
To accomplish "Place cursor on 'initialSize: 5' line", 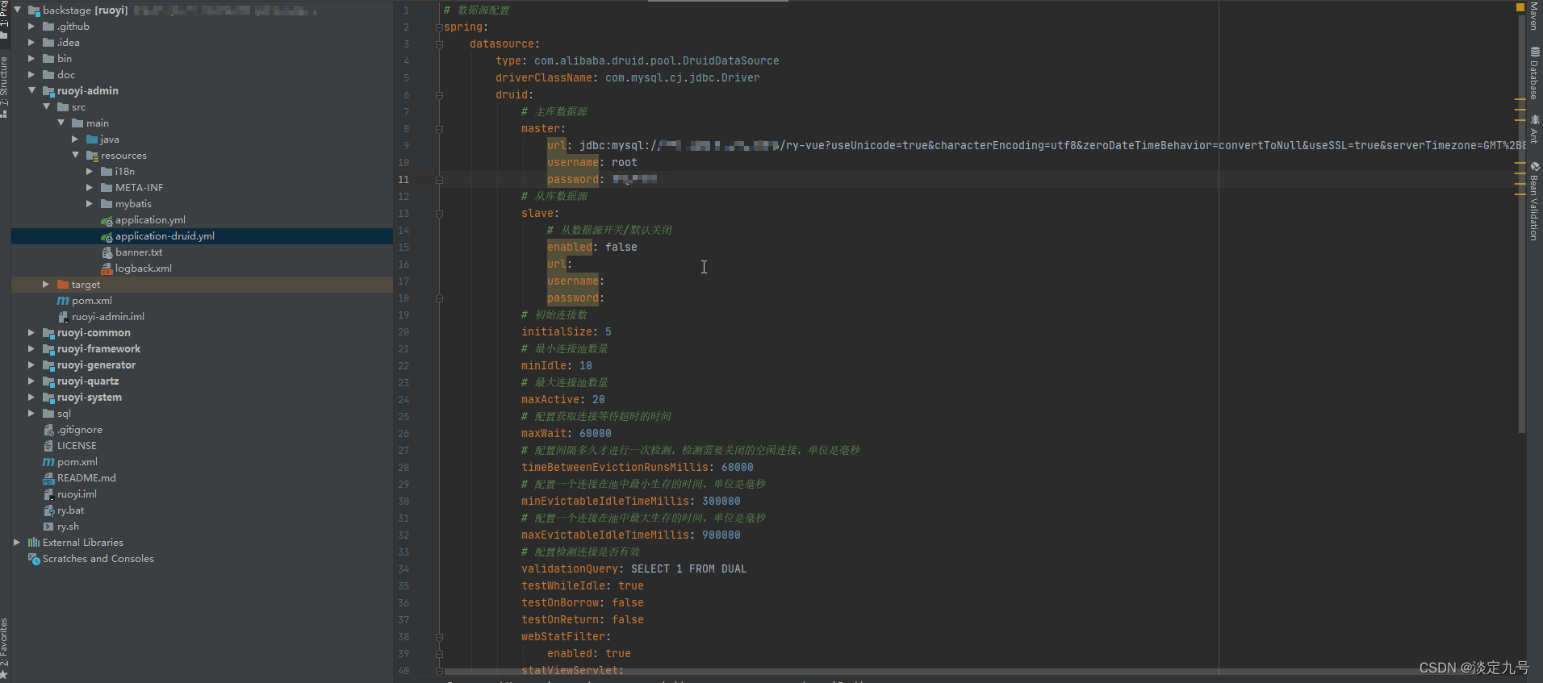I will (566, 331).
